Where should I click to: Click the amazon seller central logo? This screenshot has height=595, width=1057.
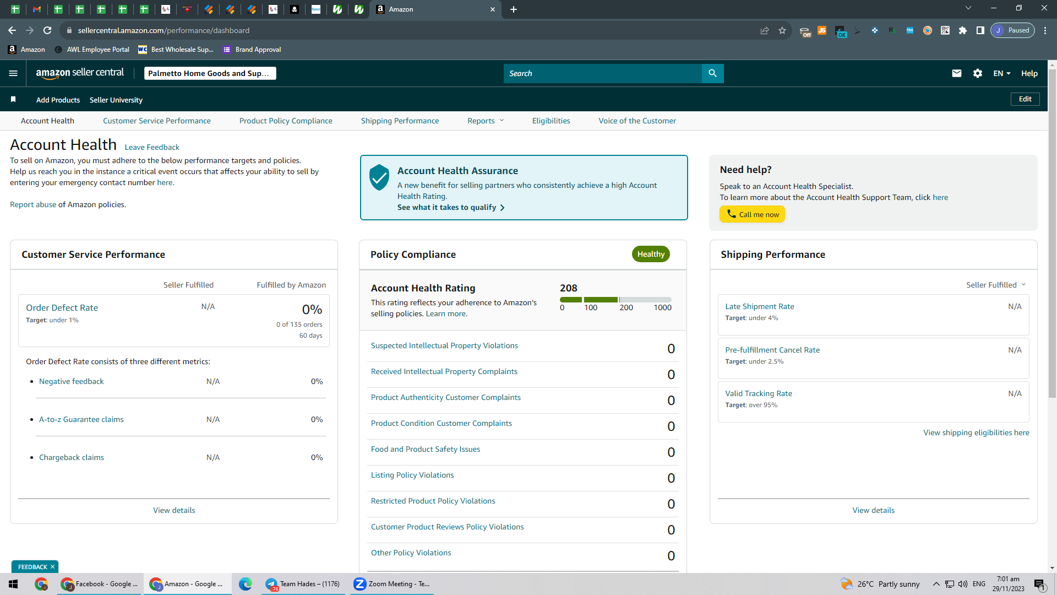tap(80, 73)
